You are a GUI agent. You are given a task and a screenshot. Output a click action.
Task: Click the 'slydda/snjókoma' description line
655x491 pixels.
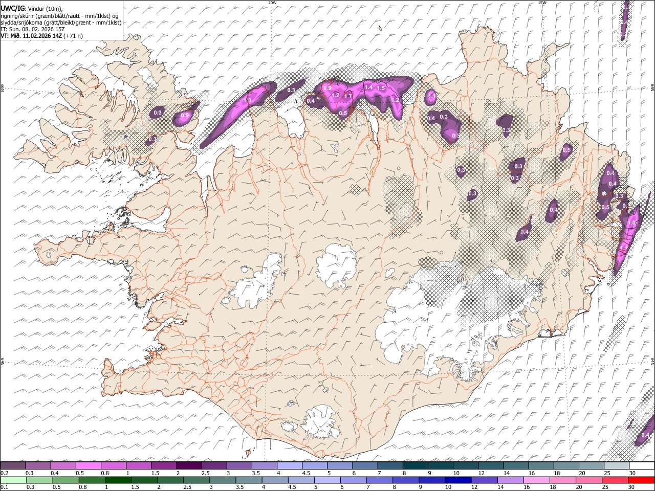coord(61,23)
